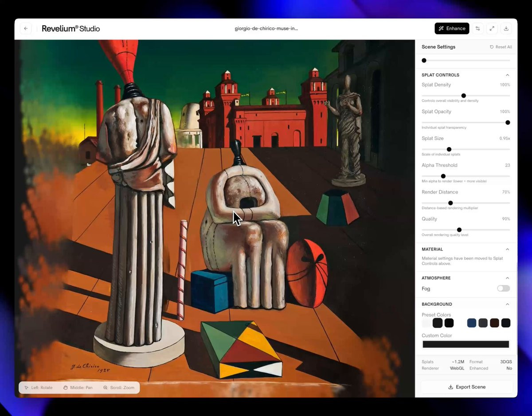
Task: Collapse the Splat Controls section
Action: (508, 75)
